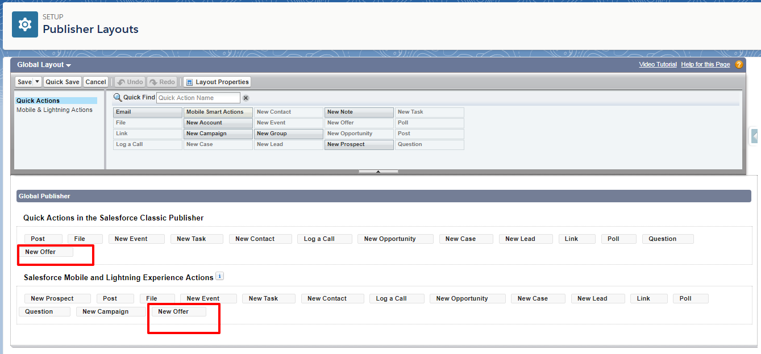761x354 pixels.
Task: Open the Video Tutorial link
Action: [x=658, y=64]
